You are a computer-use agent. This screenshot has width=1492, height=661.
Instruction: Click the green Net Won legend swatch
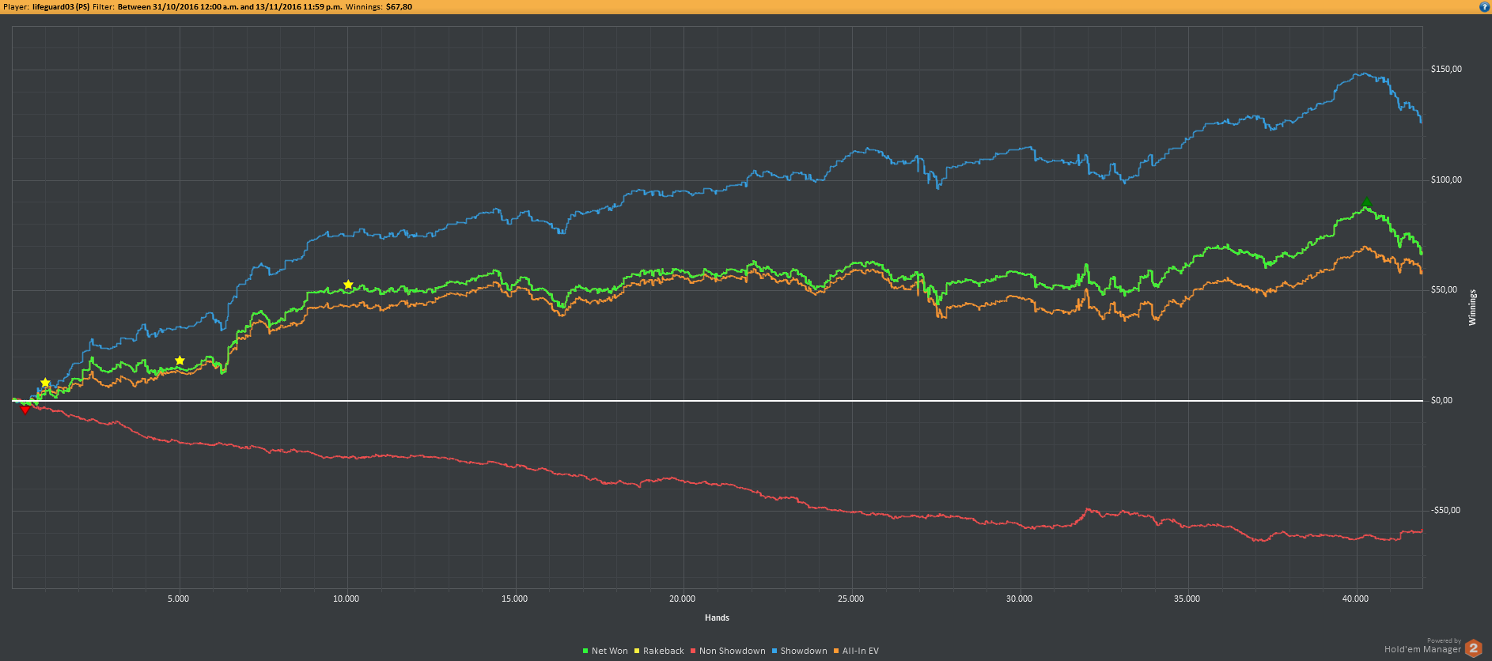585,651
